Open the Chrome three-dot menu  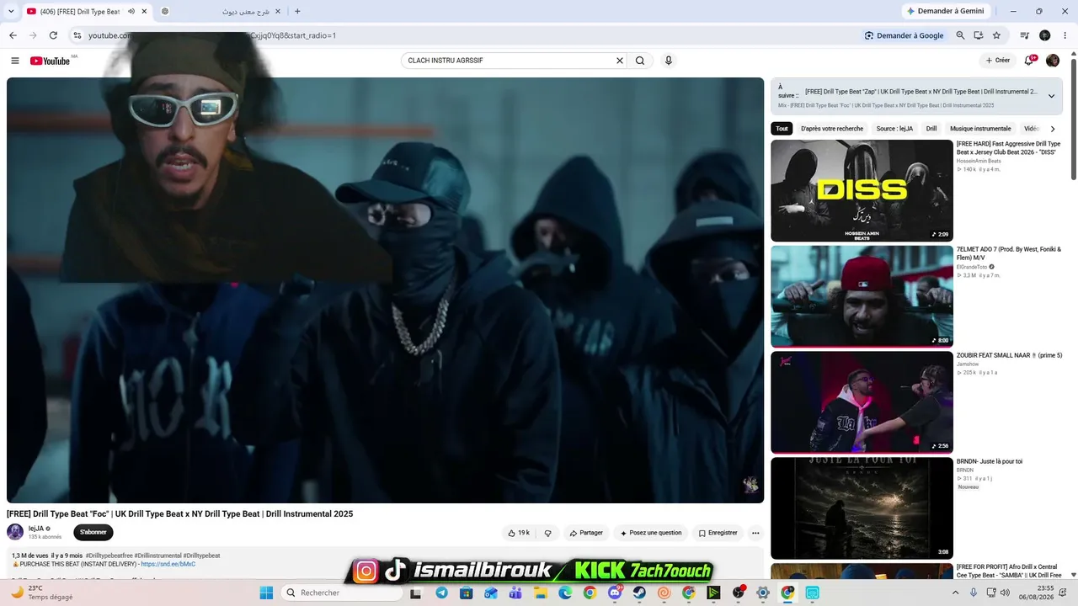click(1064, 35)
